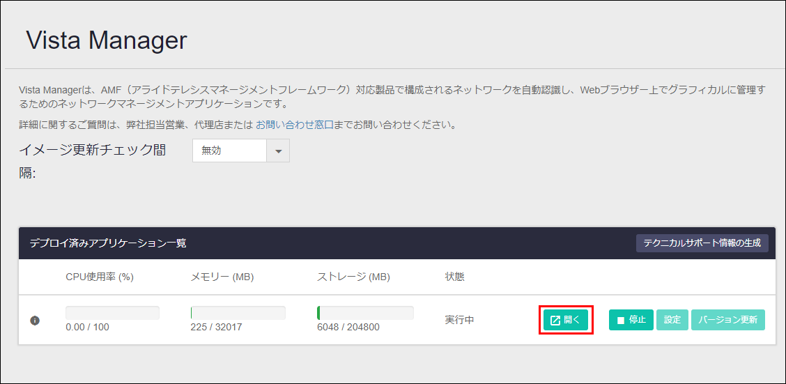The image size is (786, 384).
Task: Click the memory usage progress bar
Action: pos(238,313)
